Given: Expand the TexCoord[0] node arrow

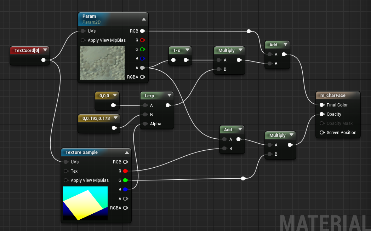Looking at the screenshot, I should [x=45, y=50].
